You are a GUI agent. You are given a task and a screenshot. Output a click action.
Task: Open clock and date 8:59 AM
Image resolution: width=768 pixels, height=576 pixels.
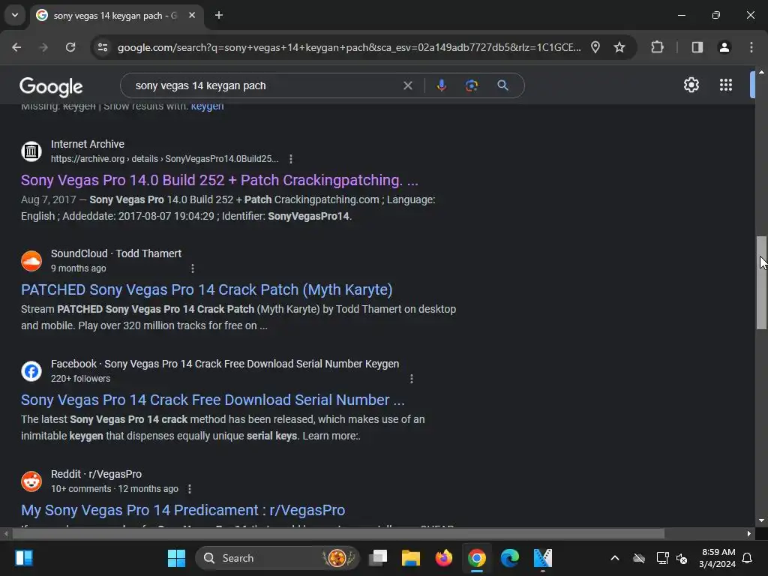[x=718, y=558]
